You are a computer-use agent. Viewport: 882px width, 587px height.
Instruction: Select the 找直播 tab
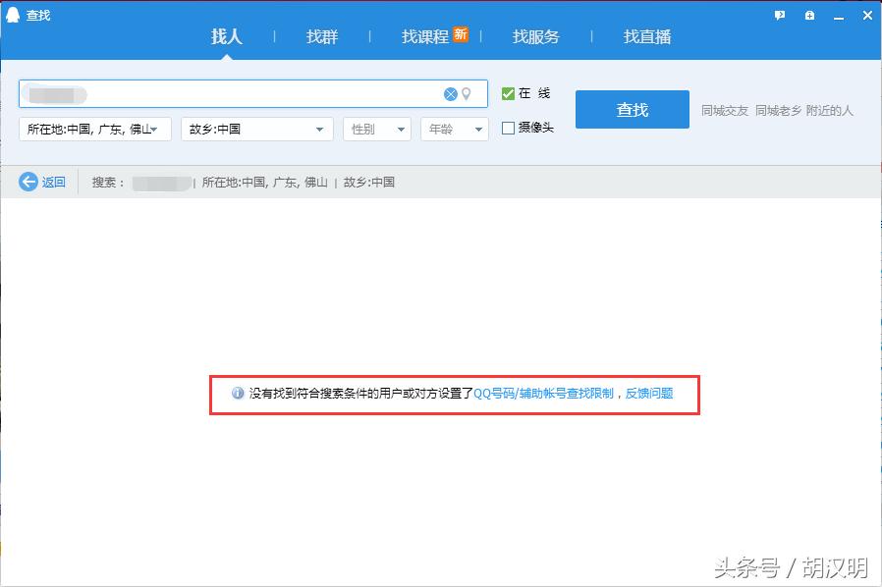[646, 36]
